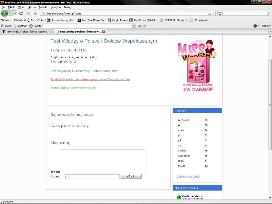Viewport: 272px width, 204px height.
Task: Select Agnieszka in the ranking list
Action: point(184,156)
